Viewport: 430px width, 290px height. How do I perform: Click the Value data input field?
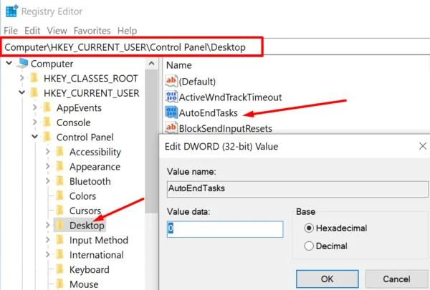(x=225, y=229)
